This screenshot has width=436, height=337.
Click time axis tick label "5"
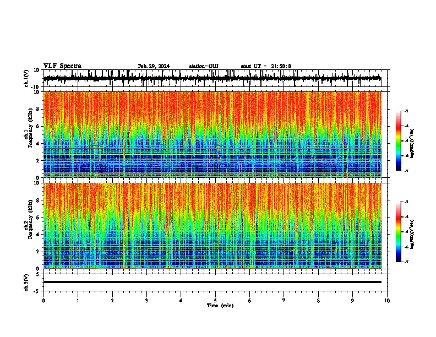[x=215, y=301]
